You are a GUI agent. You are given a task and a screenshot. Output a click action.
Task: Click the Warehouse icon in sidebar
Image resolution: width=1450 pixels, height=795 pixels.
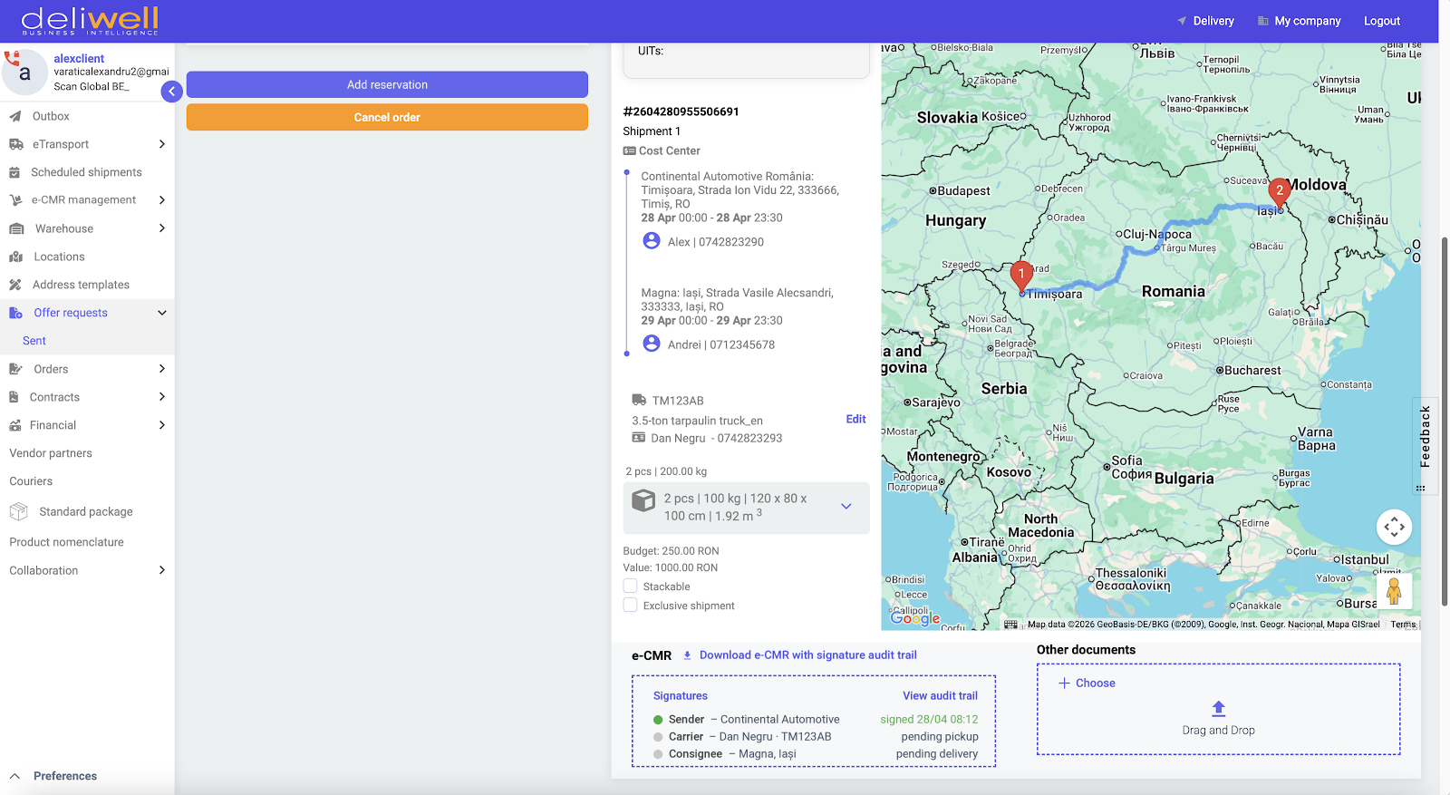click(16, 228)
